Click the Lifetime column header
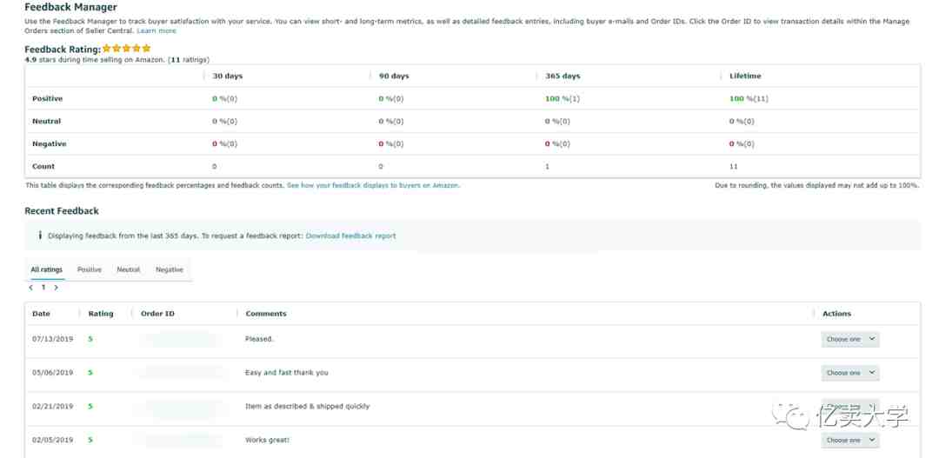This screenshot has width=939, height=458. [745, 76]
